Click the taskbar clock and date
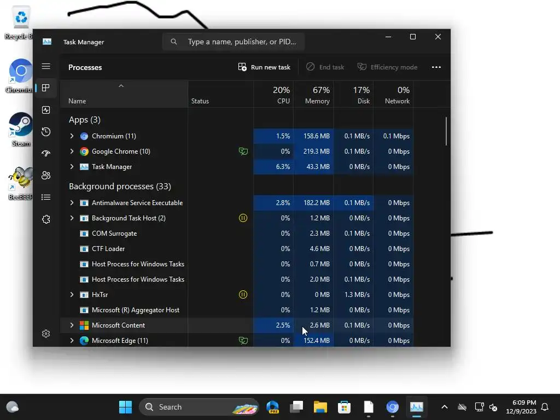 (521, 407)
